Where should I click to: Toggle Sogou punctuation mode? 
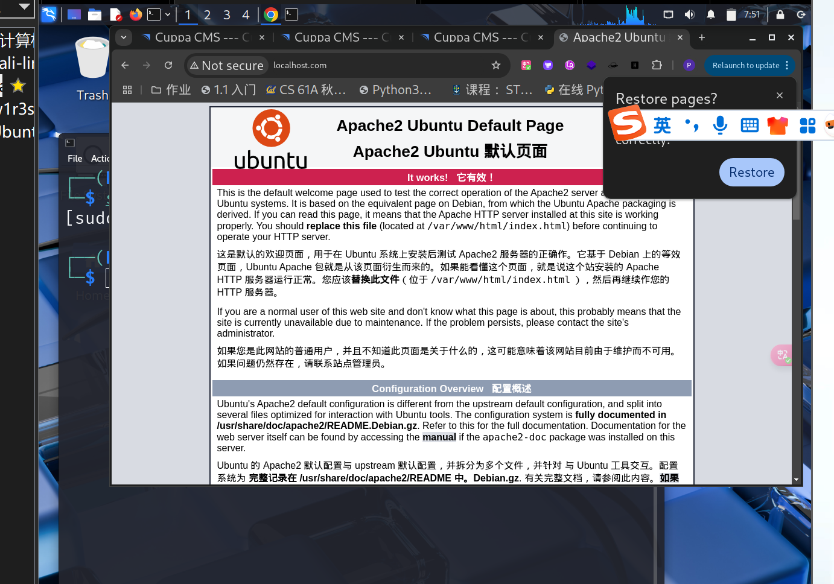pyautogui.click(x=692, y=125)
